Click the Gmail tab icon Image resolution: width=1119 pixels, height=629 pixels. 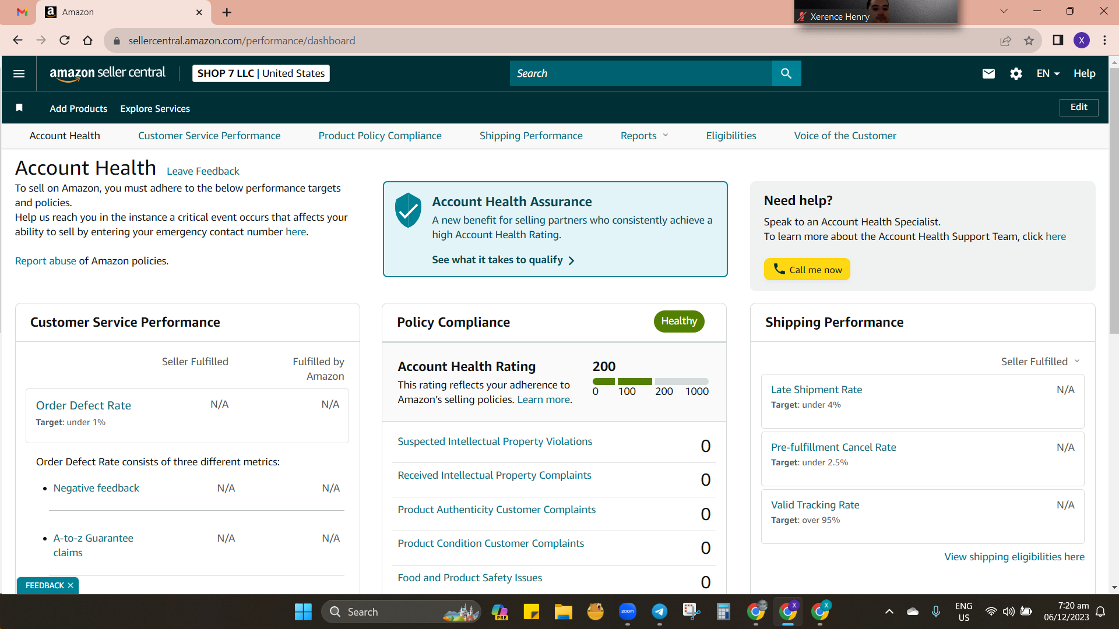click(22, 12)
